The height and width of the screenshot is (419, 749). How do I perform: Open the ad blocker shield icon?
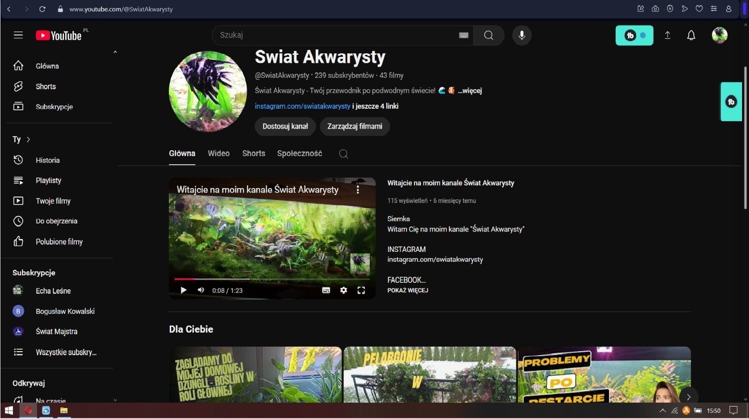click(670, 9)
